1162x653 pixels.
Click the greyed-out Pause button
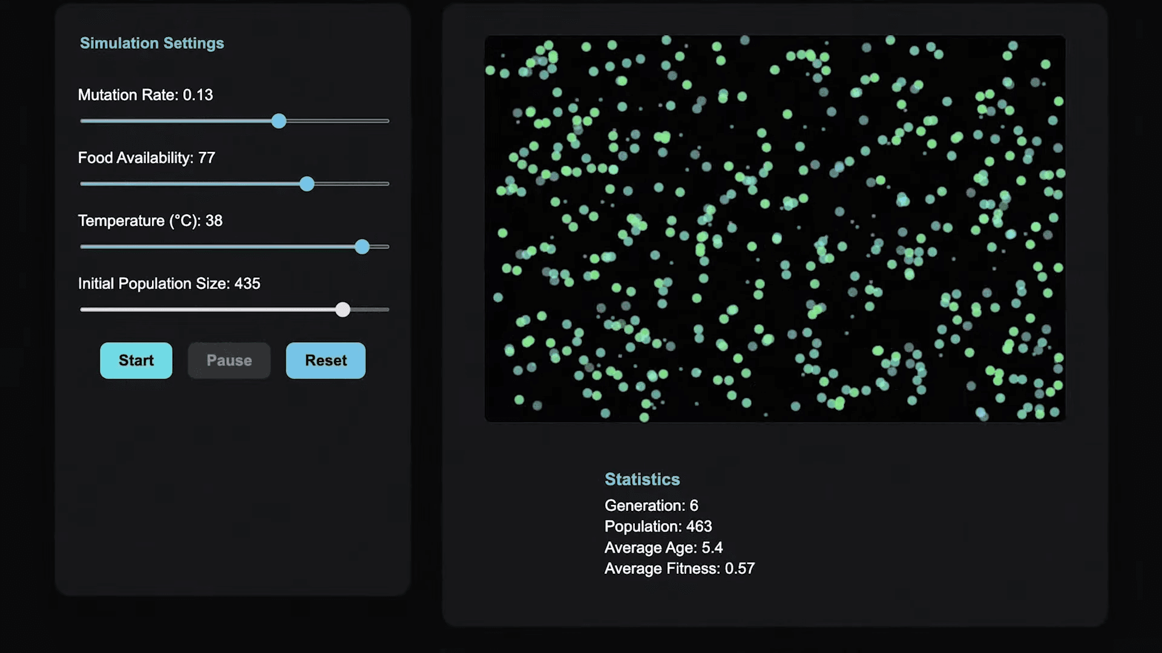coord(229,360)
